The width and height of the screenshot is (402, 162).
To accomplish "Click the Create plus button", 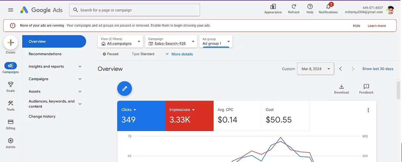I will (10, 43).
